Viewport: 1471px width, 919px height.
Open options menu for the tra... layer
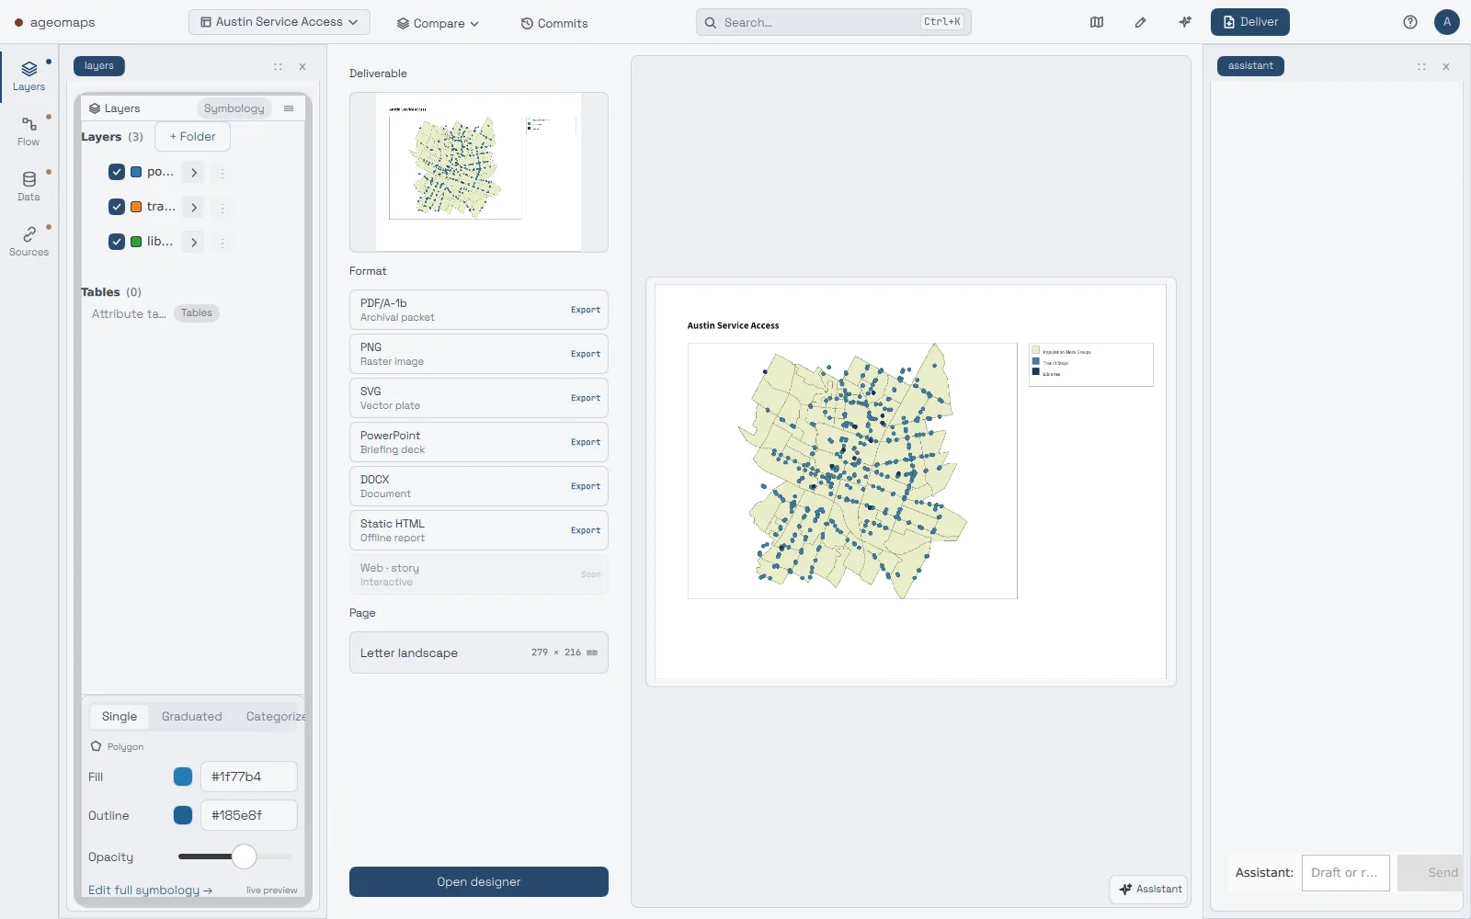pos(222,208)
